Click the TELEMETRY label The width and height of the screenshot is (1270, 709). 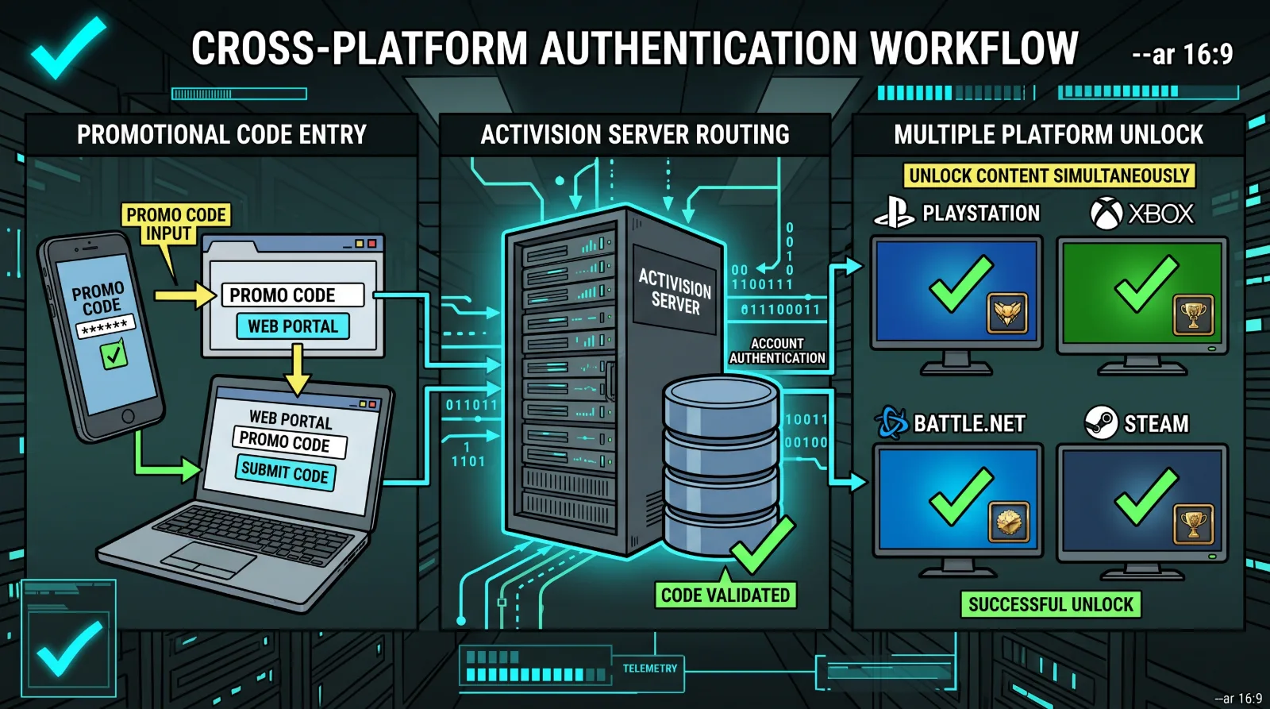pos(650,669)
